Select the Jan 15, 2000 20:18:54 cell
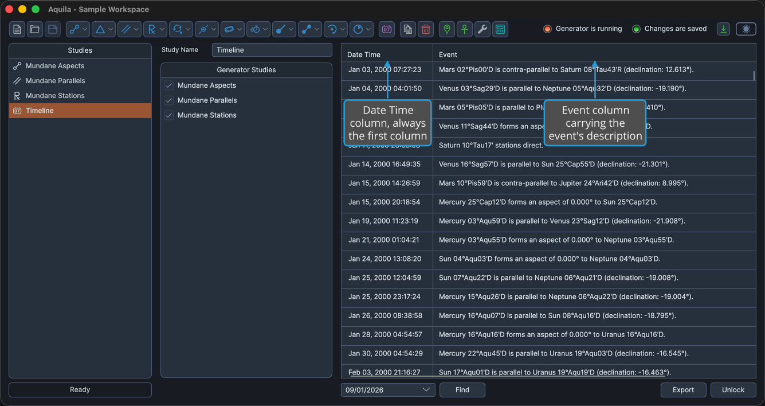Image resolution: width=765 pixels, height=406 pixels. 387,202
